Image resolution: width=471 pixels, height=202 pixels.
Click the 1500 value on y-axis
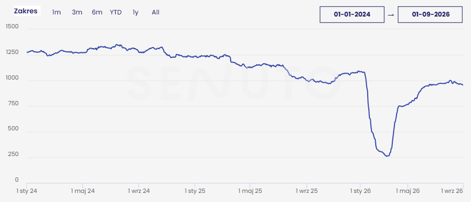tap(12, 26)
